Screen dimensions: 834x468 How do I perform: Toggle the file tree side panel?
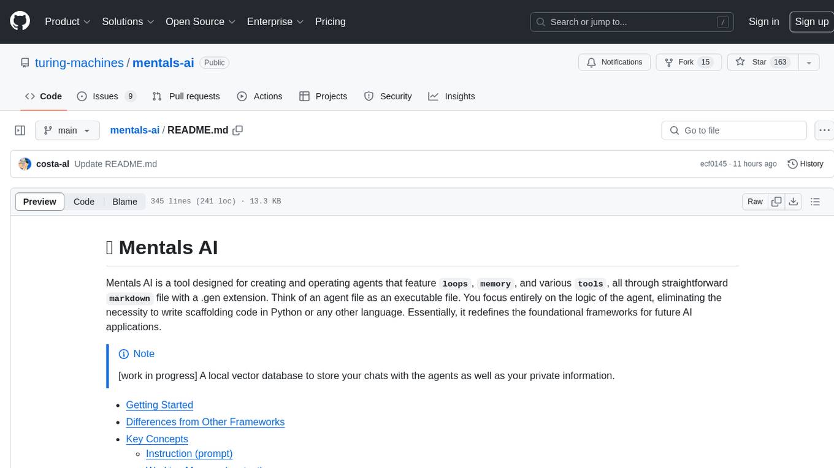coord(20,130)
